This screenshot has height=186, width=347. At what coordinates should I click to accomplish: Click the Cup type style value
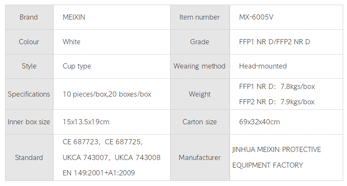click(x=77, y=66)
